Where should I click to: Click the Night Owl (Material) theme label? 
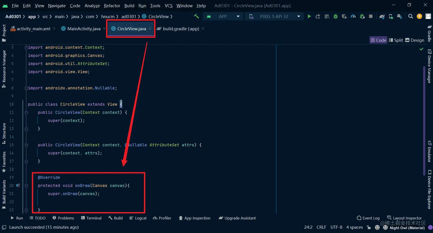pos(407,228)
